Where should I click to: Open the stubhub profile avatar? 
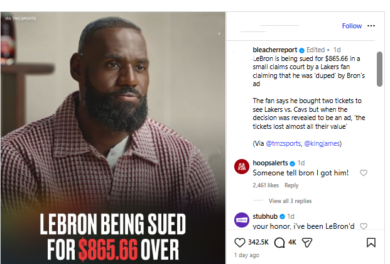coord(241,219)
